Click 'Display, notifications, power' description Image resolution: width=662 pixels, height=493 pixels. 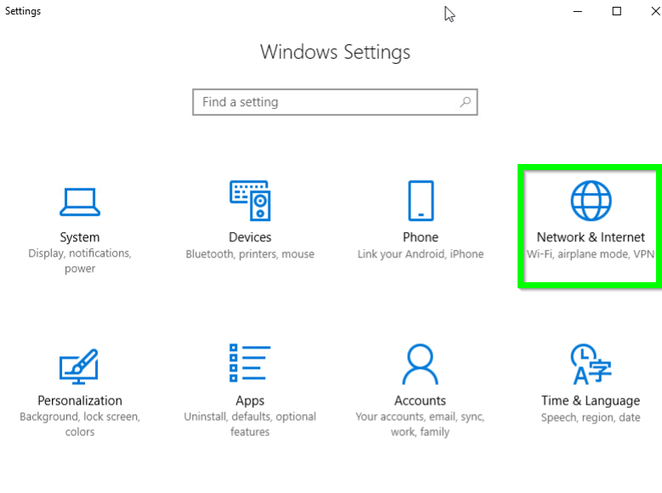[x=80, y=261]
